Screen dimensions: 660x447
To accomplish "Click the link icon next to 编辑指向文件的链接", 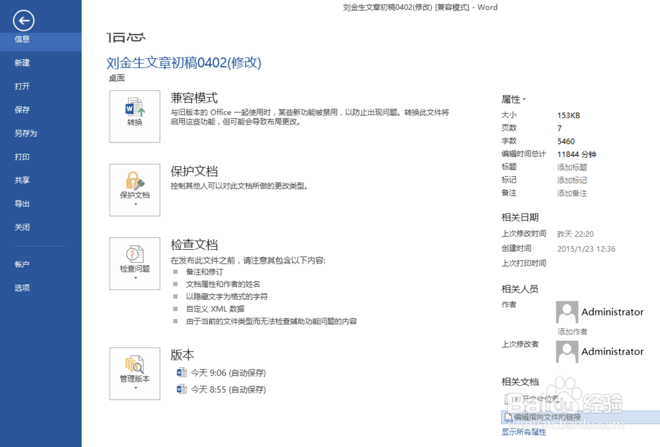I will [508, 417].
